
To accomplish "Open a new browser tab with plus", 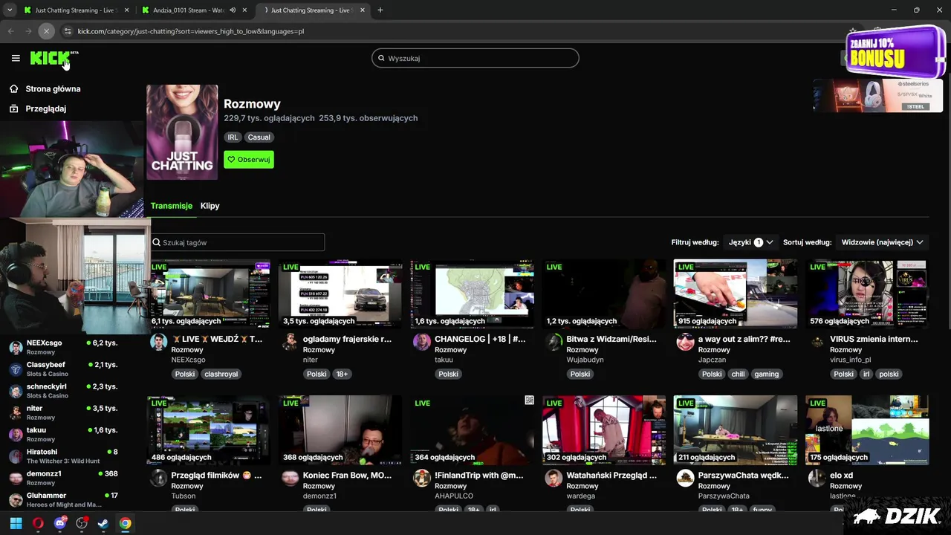I will pyautogui.click(x=380, y=10).
